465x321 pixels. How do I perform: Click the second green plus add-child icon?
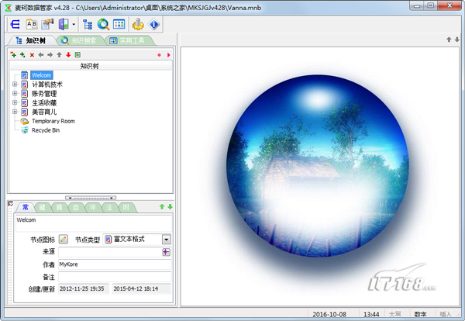pos(22,55)
